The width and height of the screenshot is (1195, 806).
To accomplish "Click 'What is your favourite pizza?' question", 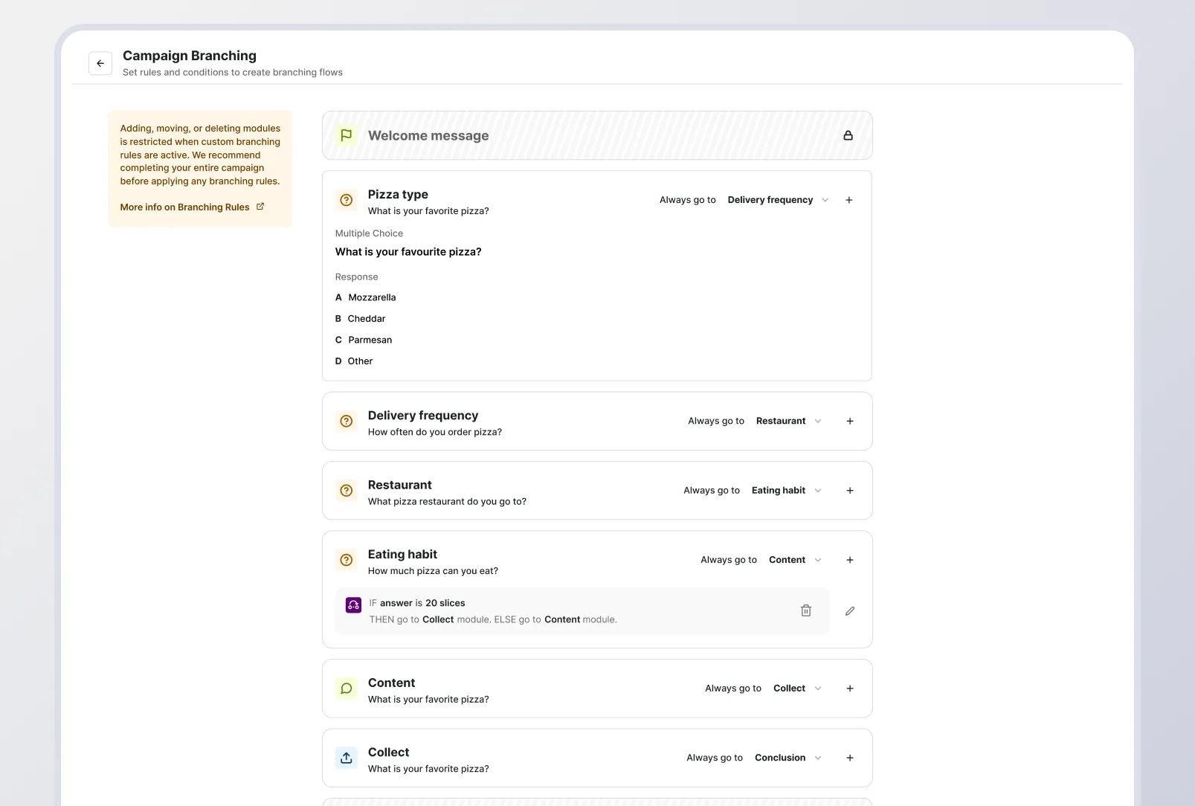I will pos(408,252).
